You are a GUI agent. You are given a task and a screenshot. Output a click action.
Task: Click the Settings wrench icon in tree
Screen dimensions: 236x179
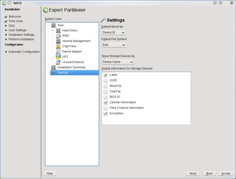(53, 72)
